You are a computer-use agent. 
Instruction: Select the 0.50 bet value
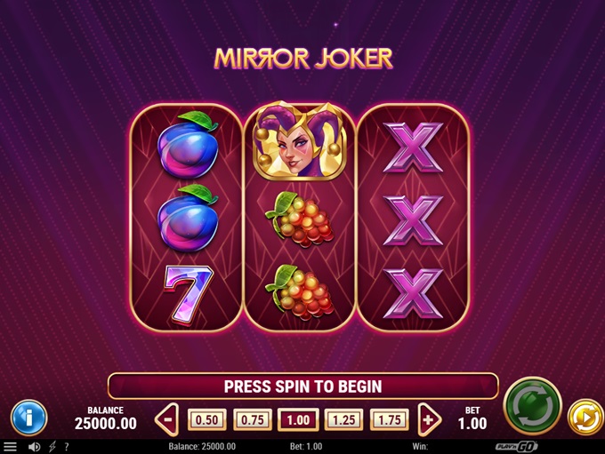206,419
